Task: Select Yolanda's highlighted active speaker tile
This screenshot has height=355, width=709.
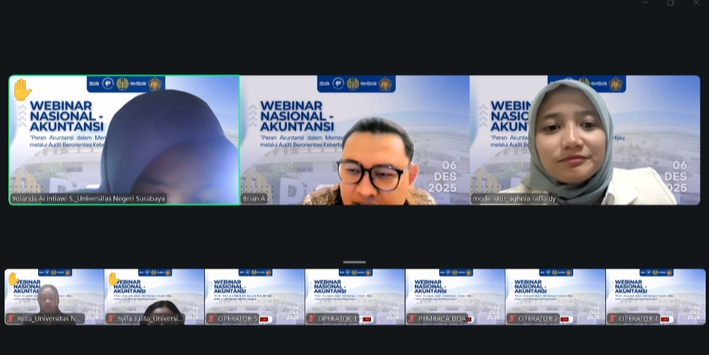Action: (124, 140)
